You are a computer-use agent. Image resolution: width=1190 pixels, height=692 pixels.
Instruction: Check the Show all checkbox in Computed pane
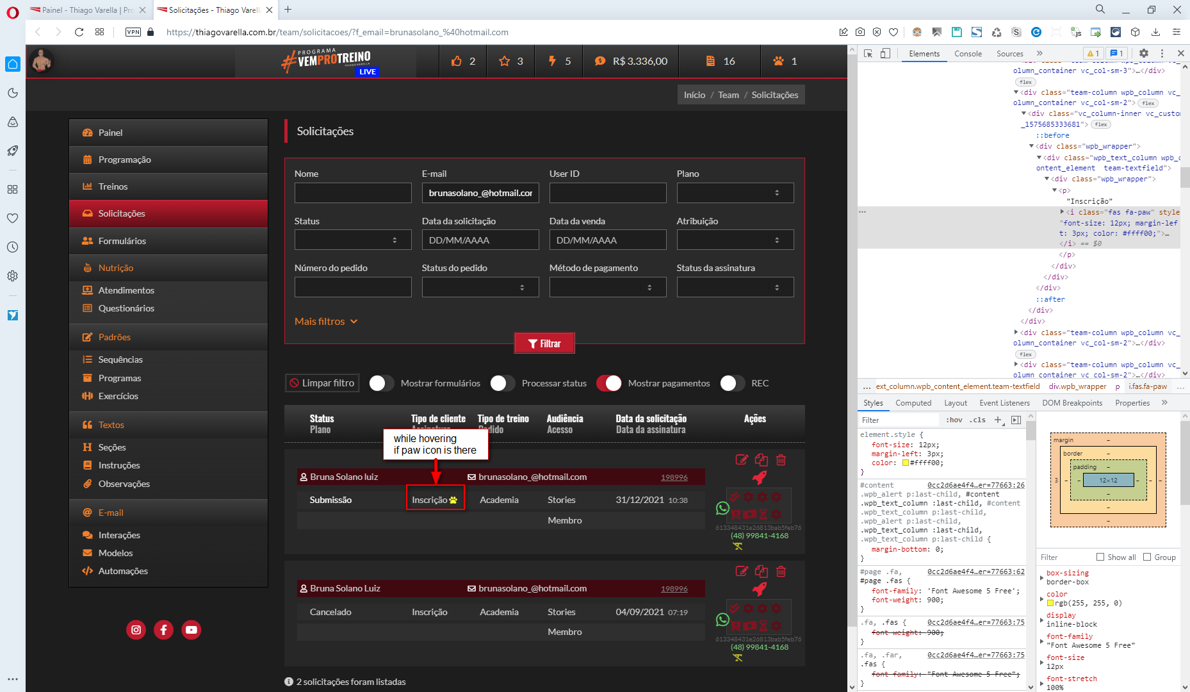1100,557
